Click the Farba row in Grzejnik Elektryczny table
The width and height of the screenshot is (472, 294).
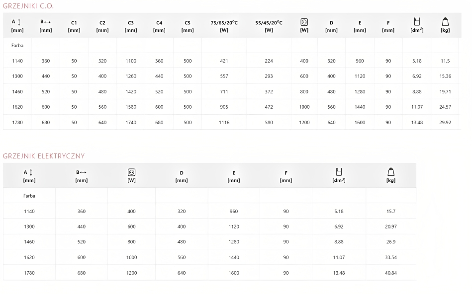point(29,196)
